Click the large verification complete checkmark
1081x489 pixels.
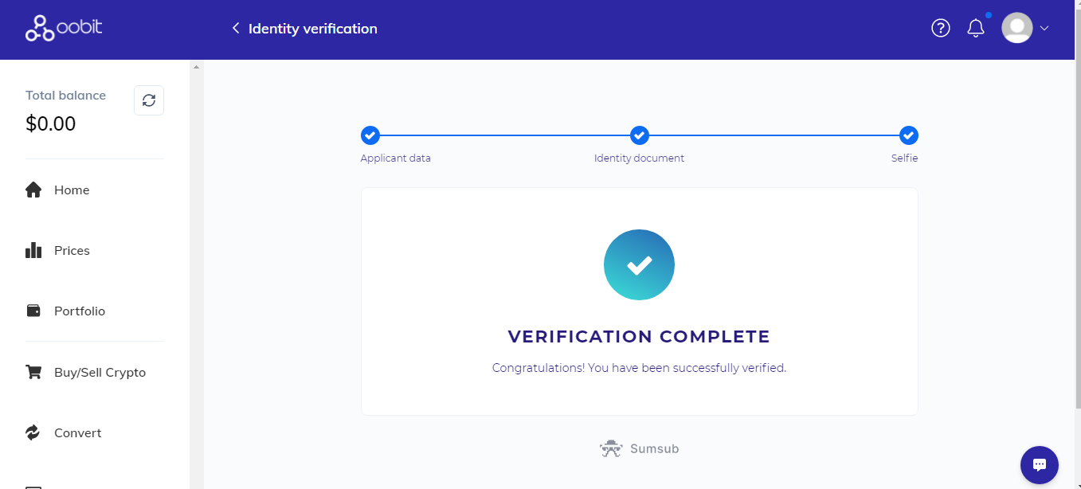coord(639,264)
